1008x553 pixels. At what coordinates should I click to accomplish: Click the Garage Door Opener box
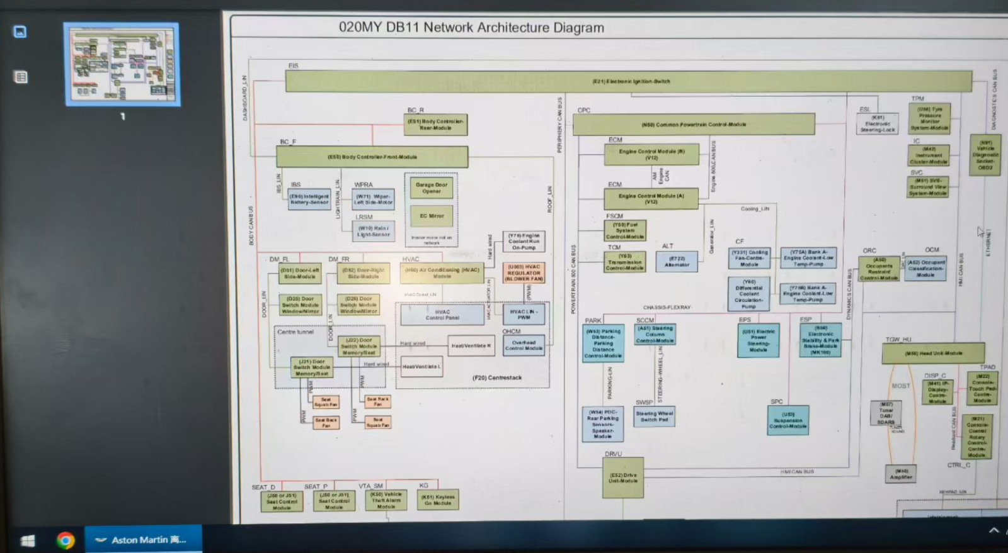point(432,188)
